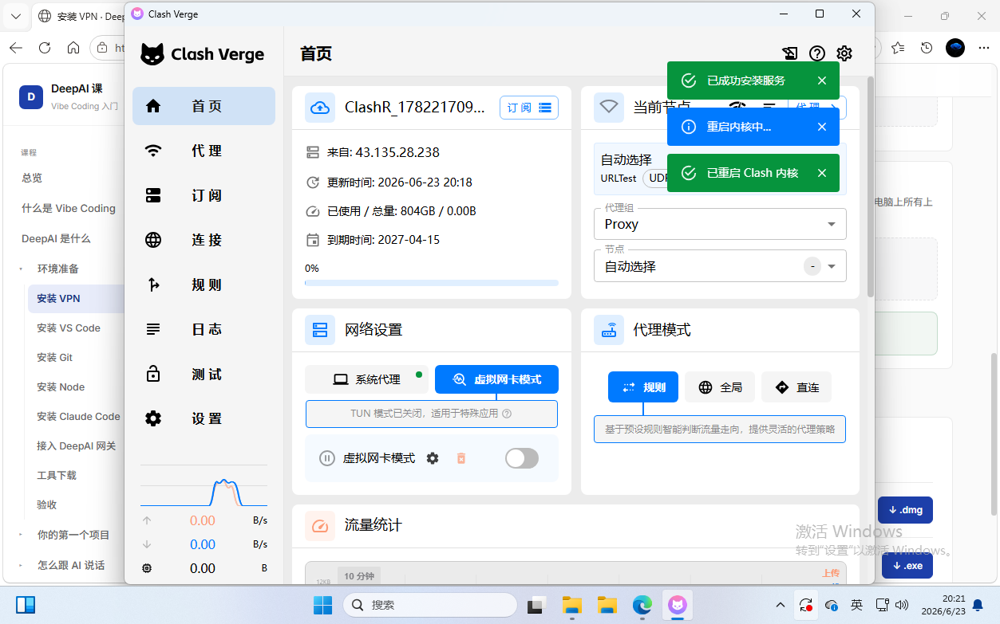Screen dimensions: 1000x624
Task: Open the gear settings next to 虚拟网卡模式
Action: (433, 458)
